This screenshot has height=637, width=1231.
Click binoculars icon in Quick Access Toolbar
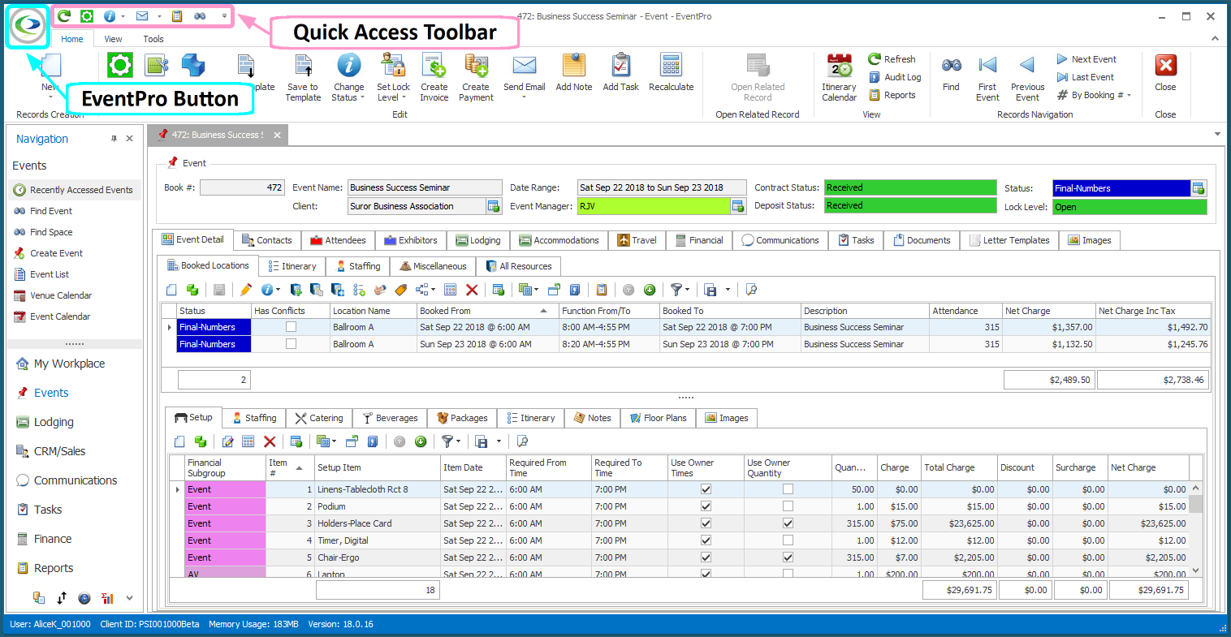point(200,16)
